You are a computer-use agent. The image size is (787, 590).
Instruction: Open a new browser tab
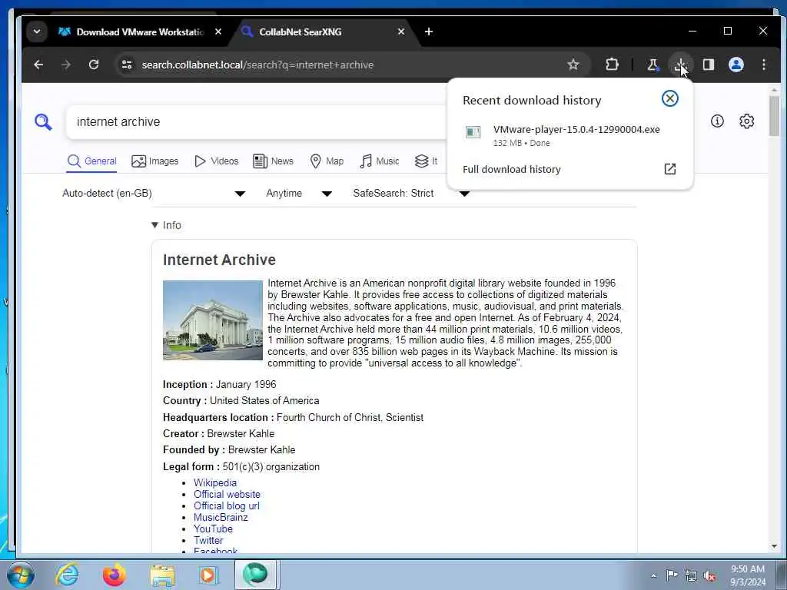[429, 31]
